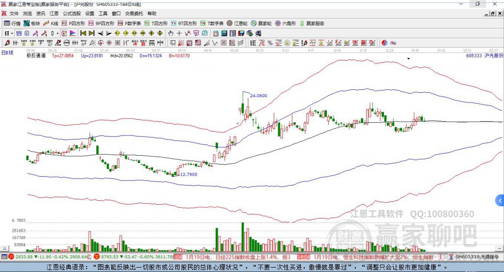Toggle the 极 channel indicator button
The width and height of the screenshot is (504, 272).
coord(64,33)
